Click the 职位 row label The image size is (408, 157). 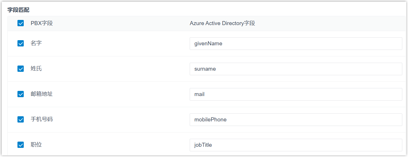[x=36, y=145]
